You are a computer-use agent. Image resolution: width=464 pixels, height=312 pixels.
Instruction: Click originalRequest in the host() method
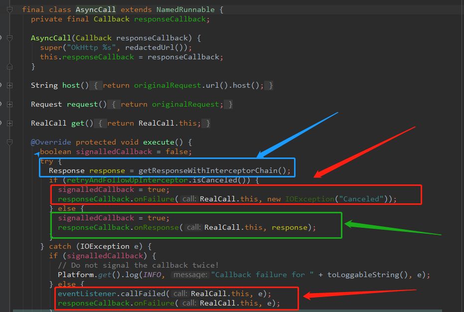tap(167, 86)
